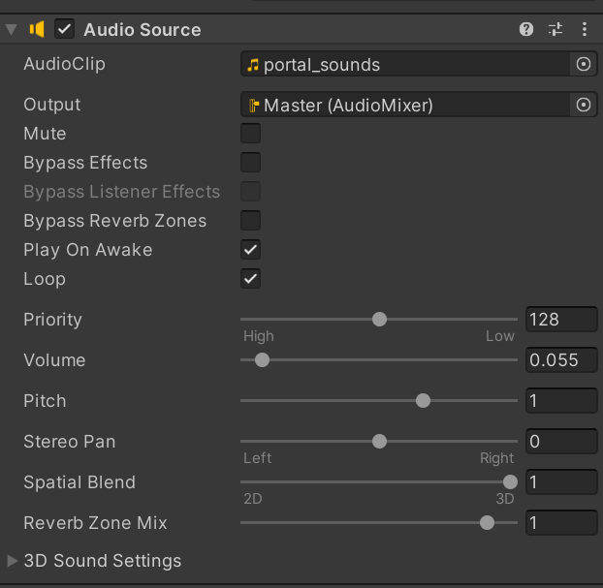Image resolution: width=603 pixels, height=588 pixels.
Task: Click the AudioMixer group icon in Output
Action: click(254, 105)
